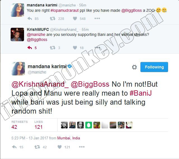Reply to mandana karimi's ZOO tweet

(30, 19)
